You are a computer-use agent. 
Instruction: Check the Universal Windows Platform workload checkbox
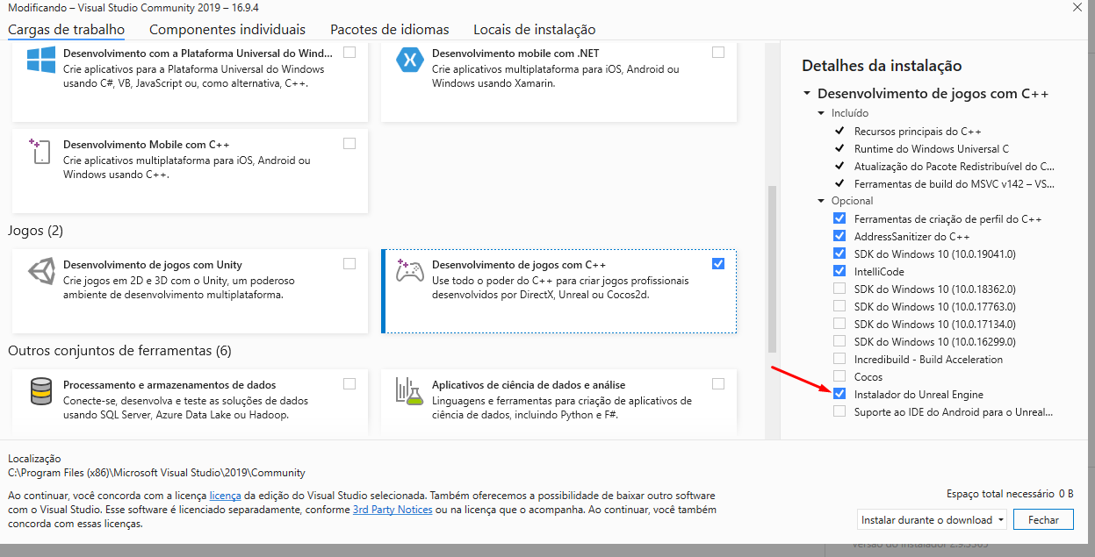coord(349,53)
